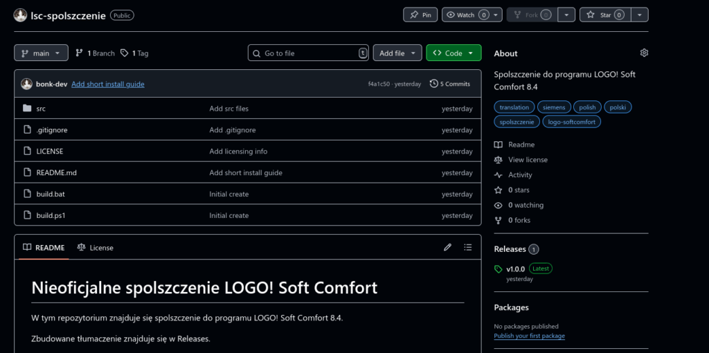This screenshot has height=353, width=709.
Task: Star this repository
Action: pos(605,15)
